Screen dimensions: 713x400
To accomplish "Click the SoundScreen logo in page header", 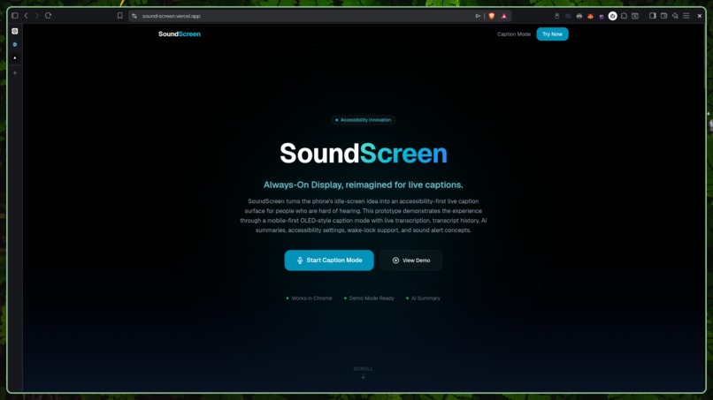I will tap(180, 34).
